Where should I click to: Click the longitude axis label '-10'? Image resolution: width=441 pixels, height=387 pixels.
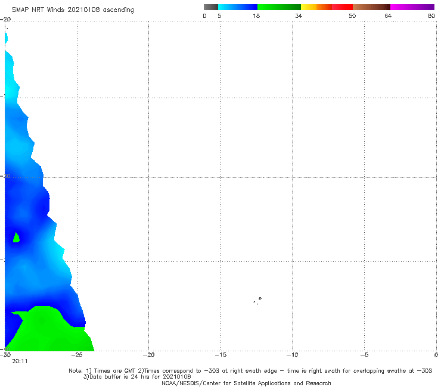(x=292, y=355)
